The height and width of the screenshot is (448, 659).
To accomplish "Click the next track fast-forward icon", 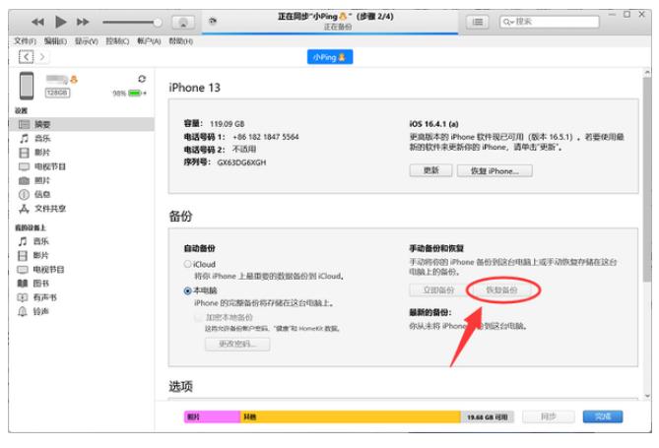I will tap(85, 22).
